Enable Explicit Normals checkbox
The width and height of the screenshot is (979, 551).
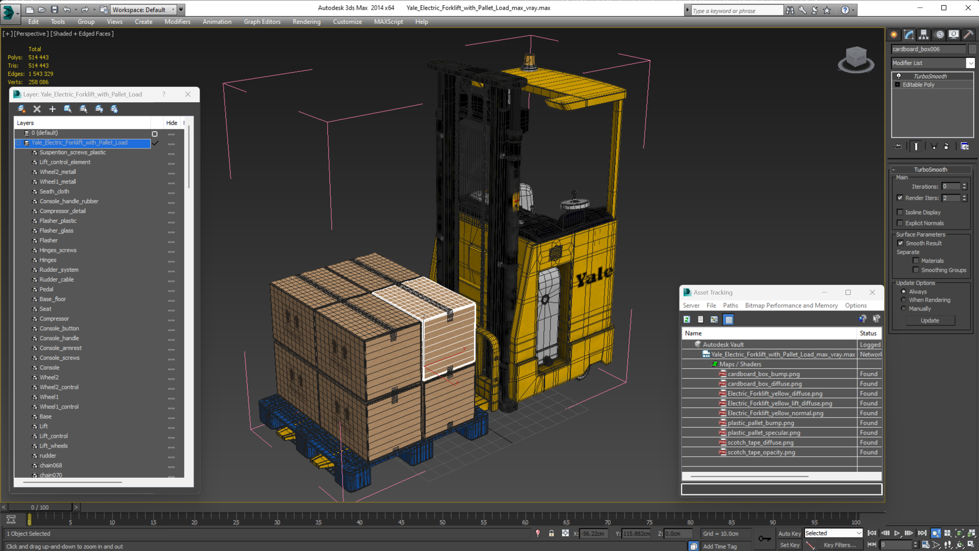point(900,223)
